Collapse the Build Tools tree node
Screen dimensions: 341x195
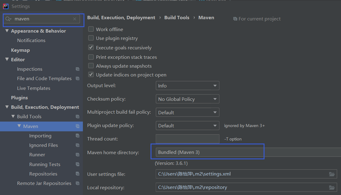pos(13,116)
